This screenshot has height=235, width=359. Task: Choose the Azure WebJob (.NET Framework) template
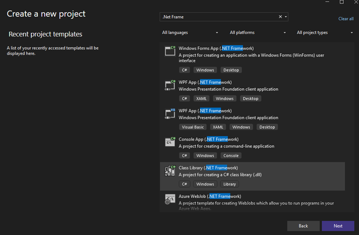pyautogui.click(x=210, y=196)
